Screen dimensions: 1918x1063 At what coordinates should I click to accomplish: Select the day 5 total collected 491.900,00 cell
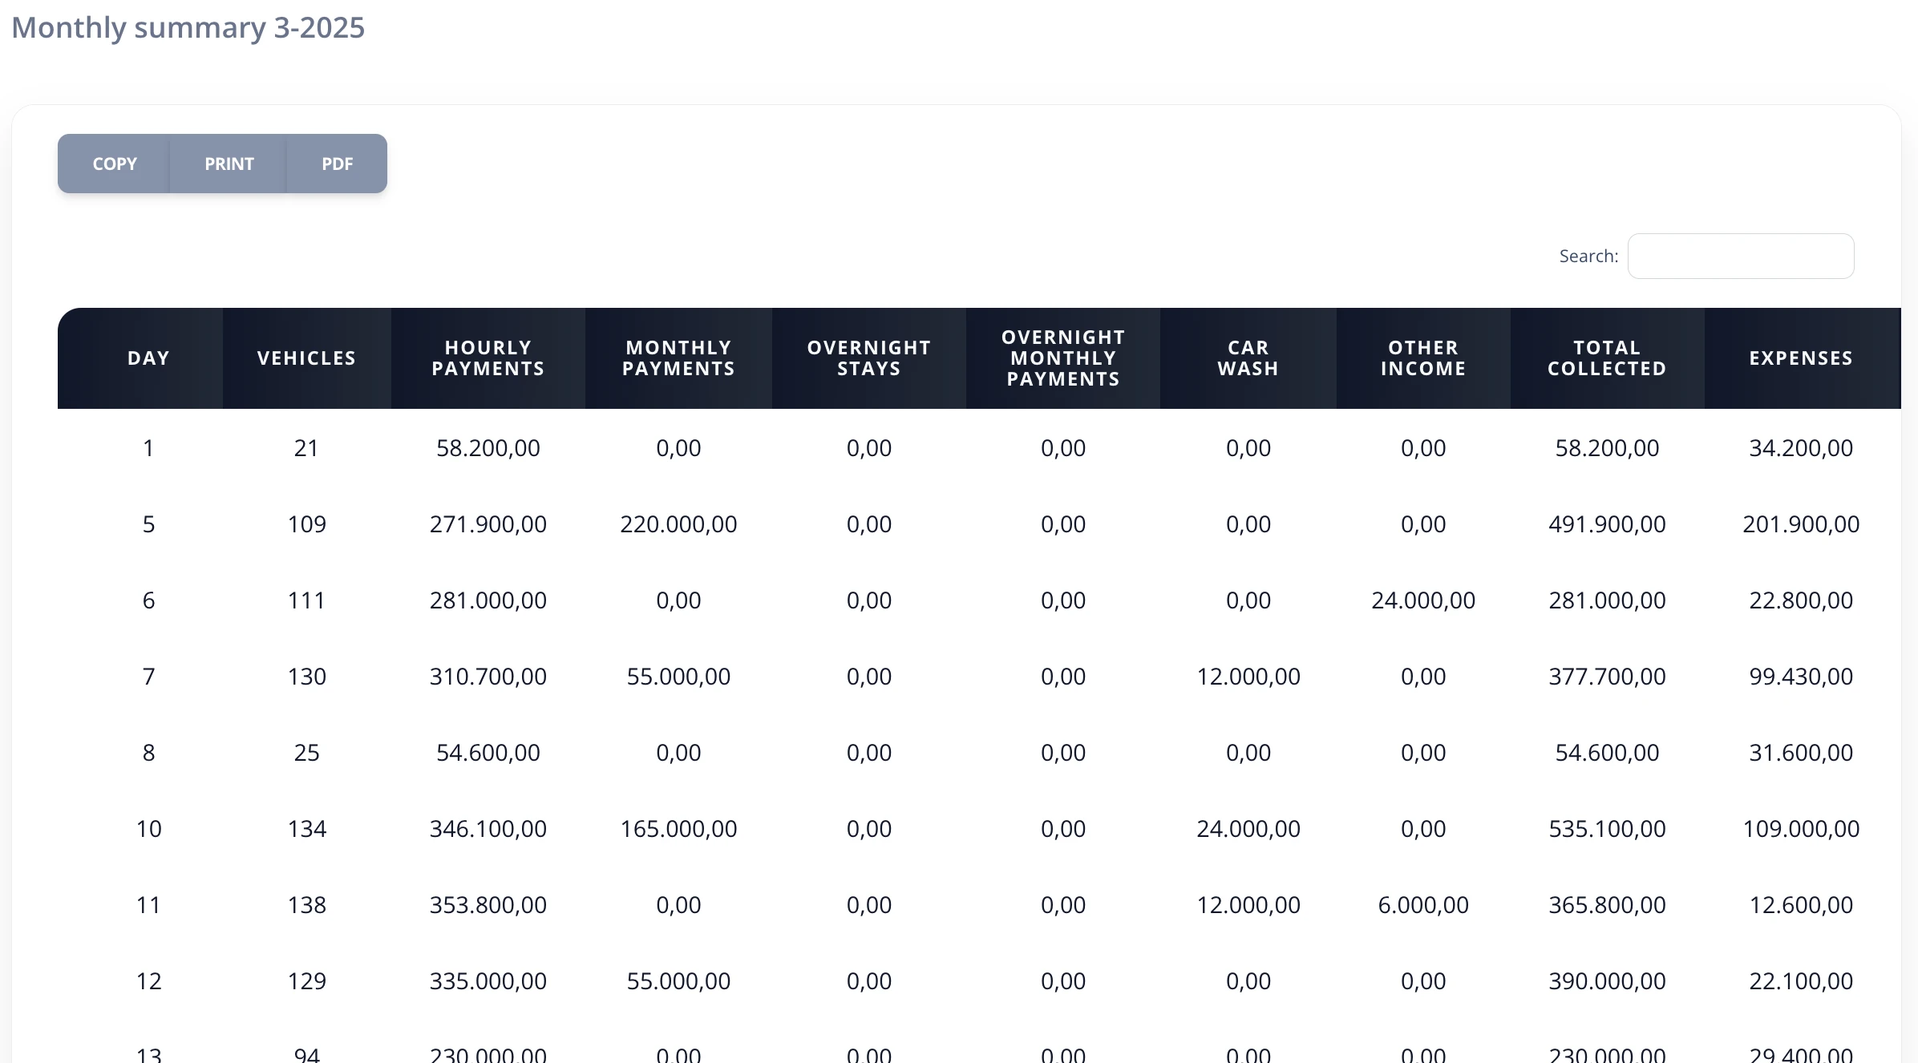[1608, 524]
